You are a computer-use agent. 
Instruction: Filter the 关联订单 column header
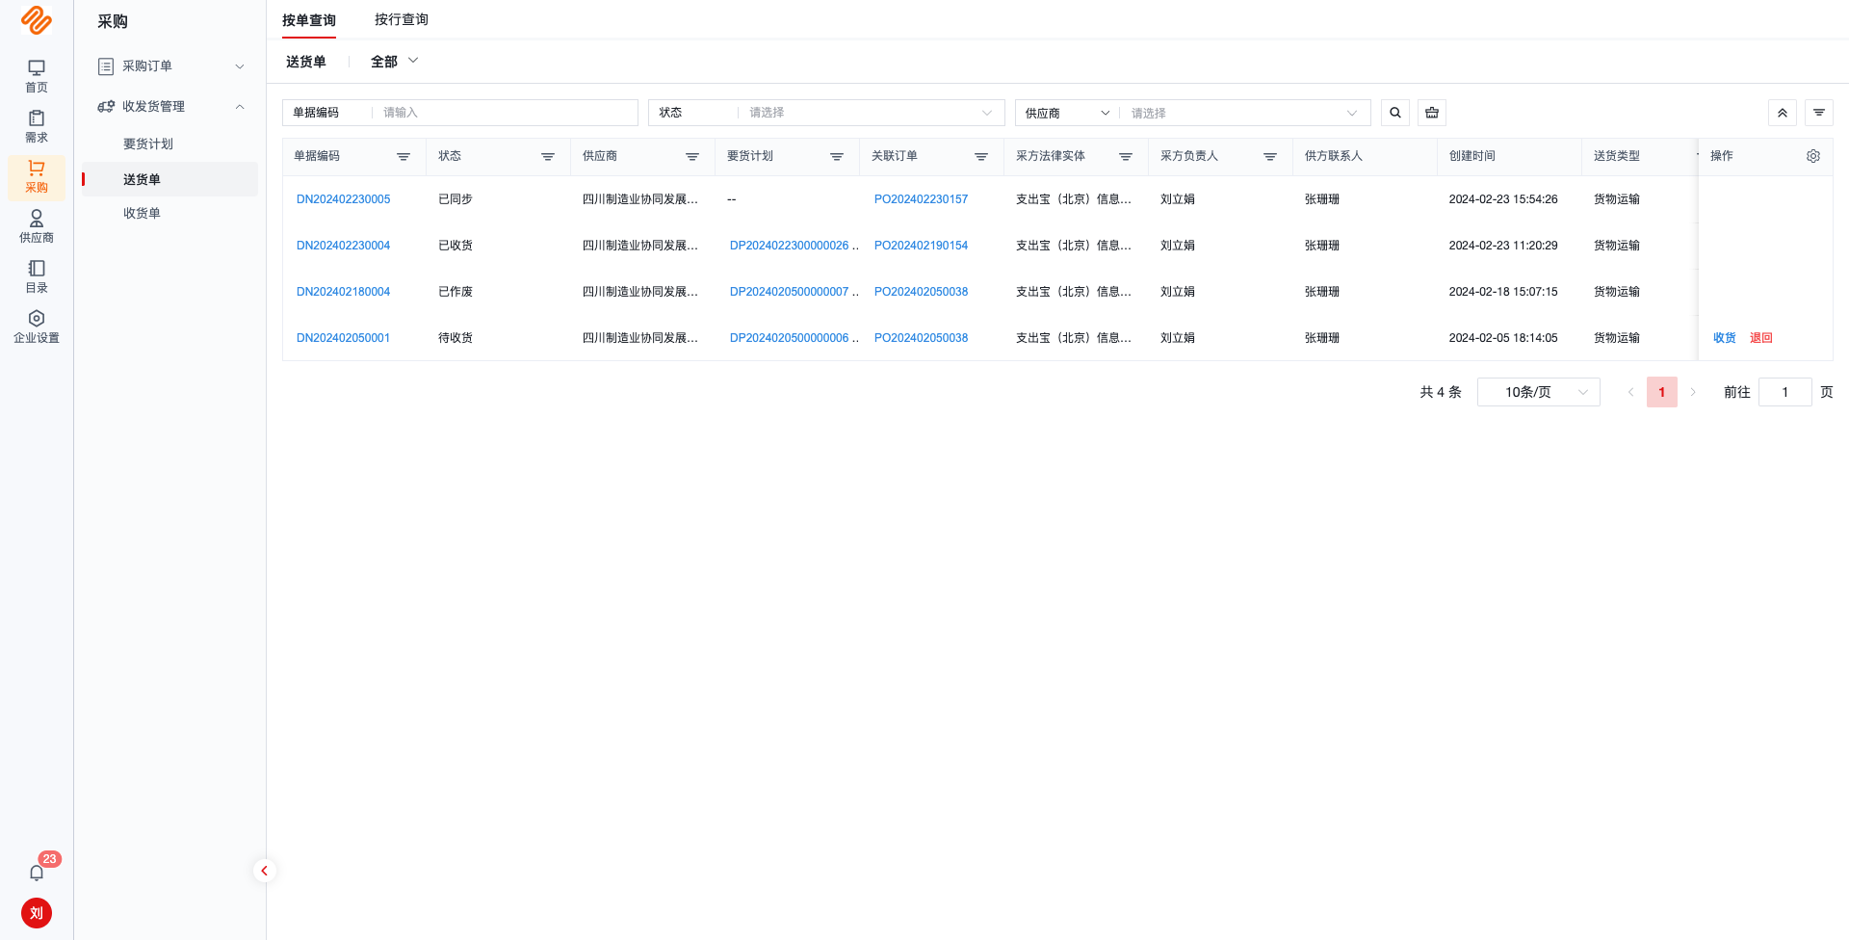coord(981,157)
